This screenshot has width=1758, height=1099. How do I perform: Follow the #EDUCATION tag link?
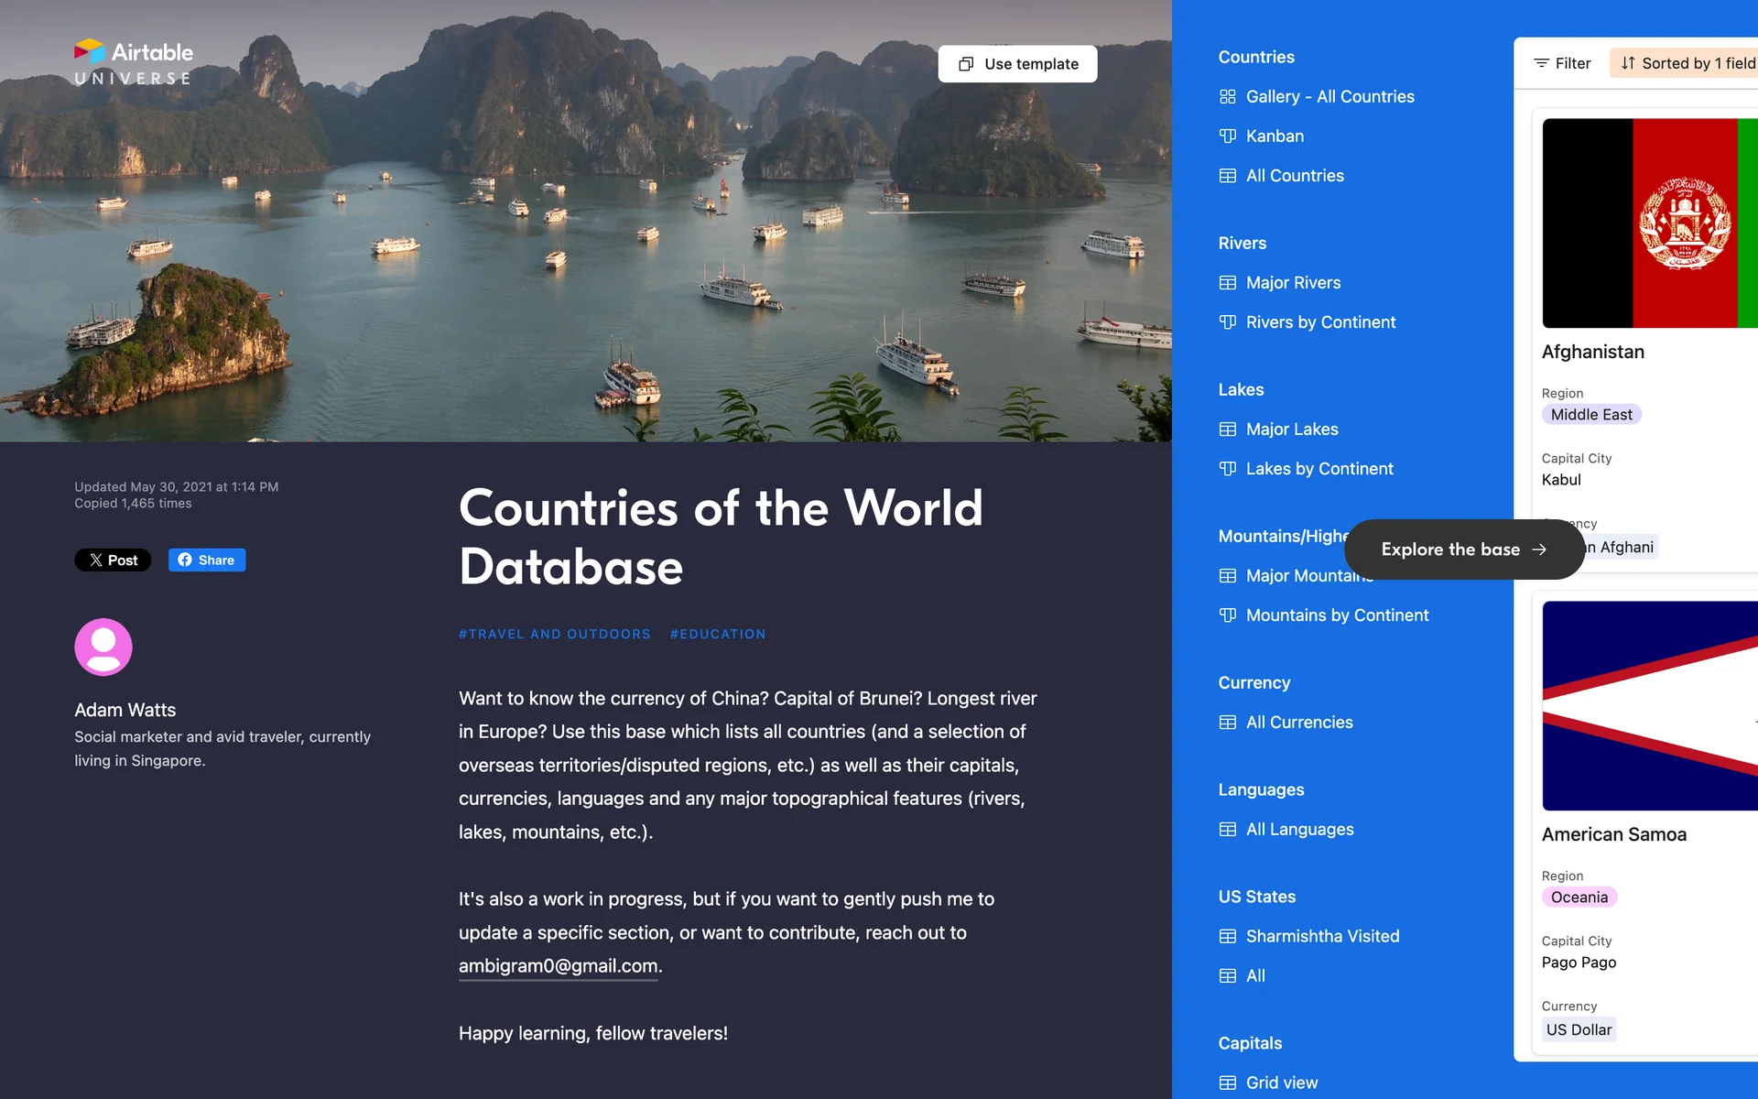[717, 634]
